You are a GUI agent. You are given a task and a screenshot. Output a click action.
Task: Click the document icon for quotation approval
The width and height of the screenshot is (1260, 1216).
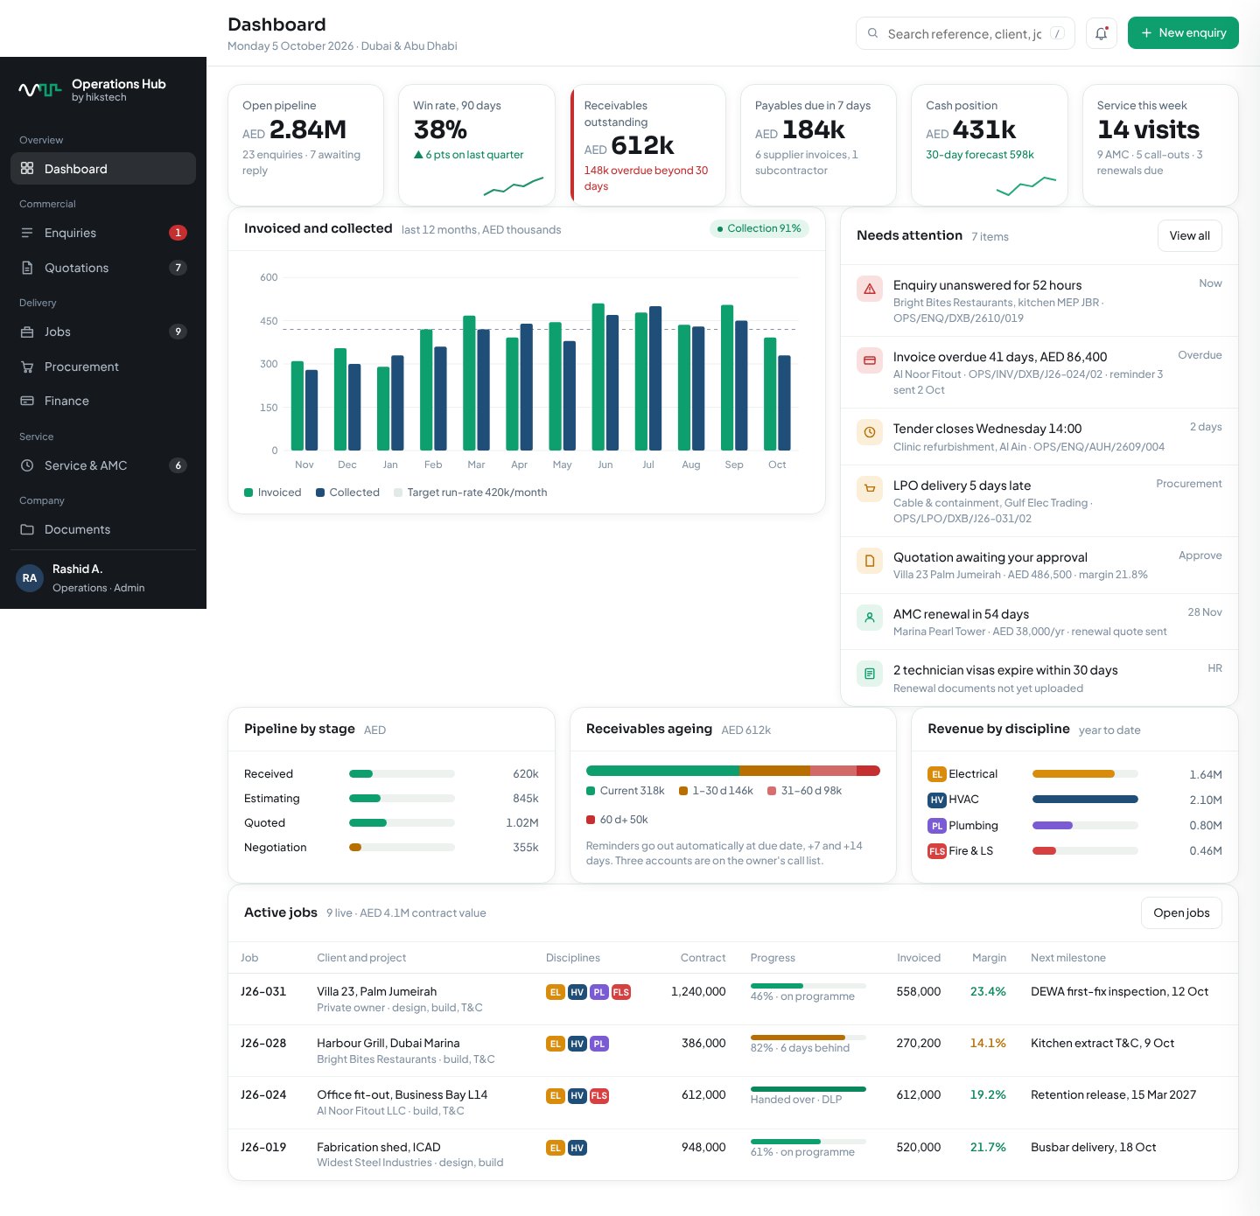click(870, 561)
